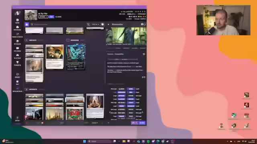The width and height of the screenshot is (257, 144).
Task: Select the blue card in the middle column
Action: 76,57
